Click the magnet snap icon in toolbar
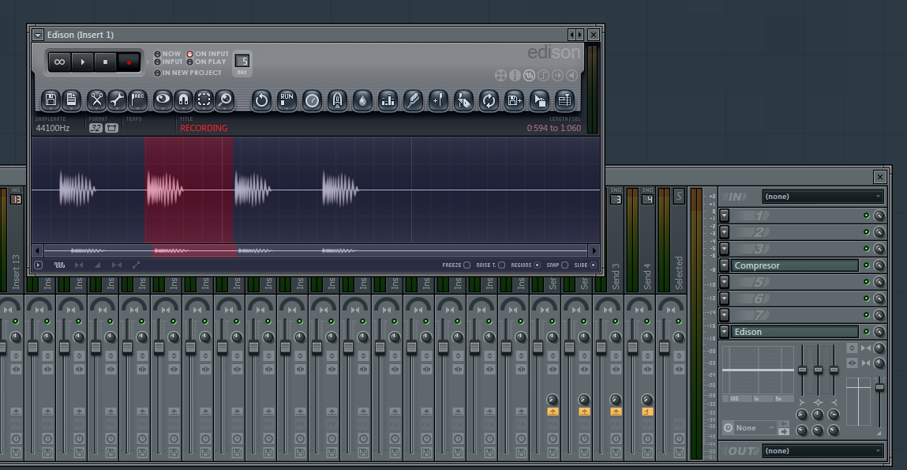907x470 pixels. pyautogui.click(x=183, y=100)
